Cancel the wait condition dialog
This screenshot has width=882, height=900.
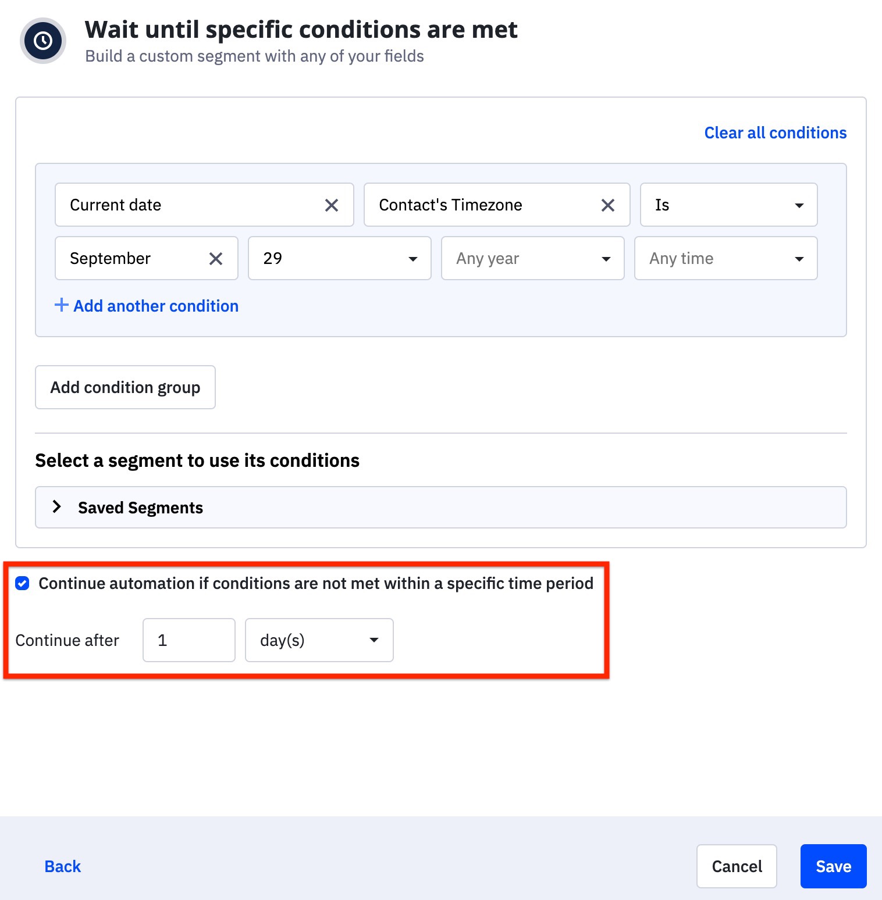point(737,866)
